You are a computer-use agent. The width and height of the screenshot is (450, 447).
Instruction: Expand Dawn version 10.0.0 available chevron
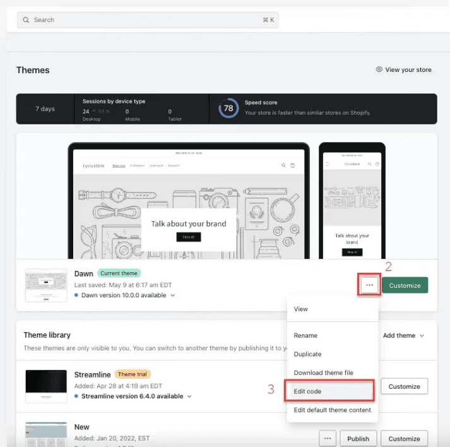pyautogui.click(x=173, y=295)
